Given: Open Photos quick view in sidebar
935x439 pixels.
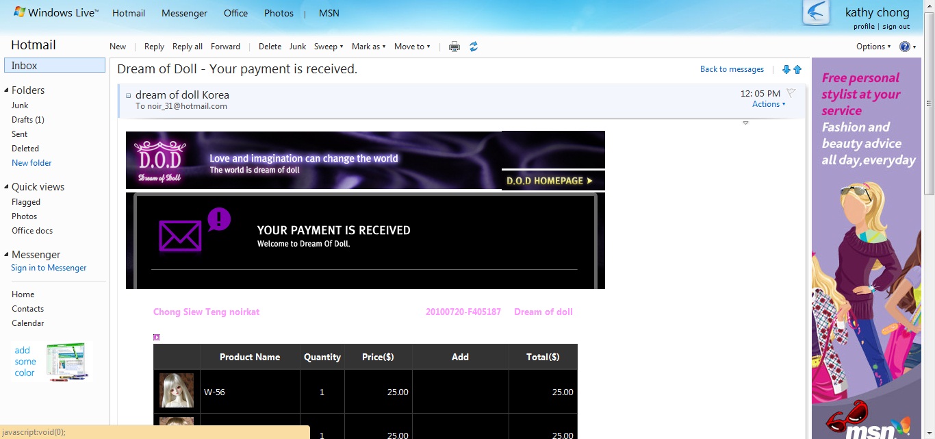Looking at the screenshot, I should coord(25,216).
